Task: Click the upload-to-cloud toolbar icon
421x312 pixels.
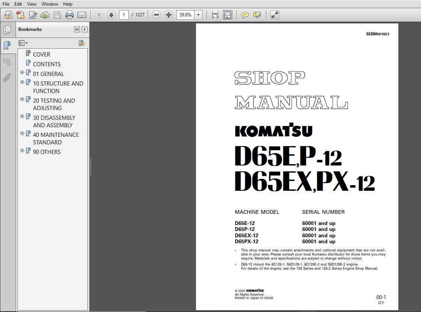Action: pos(45,15)
